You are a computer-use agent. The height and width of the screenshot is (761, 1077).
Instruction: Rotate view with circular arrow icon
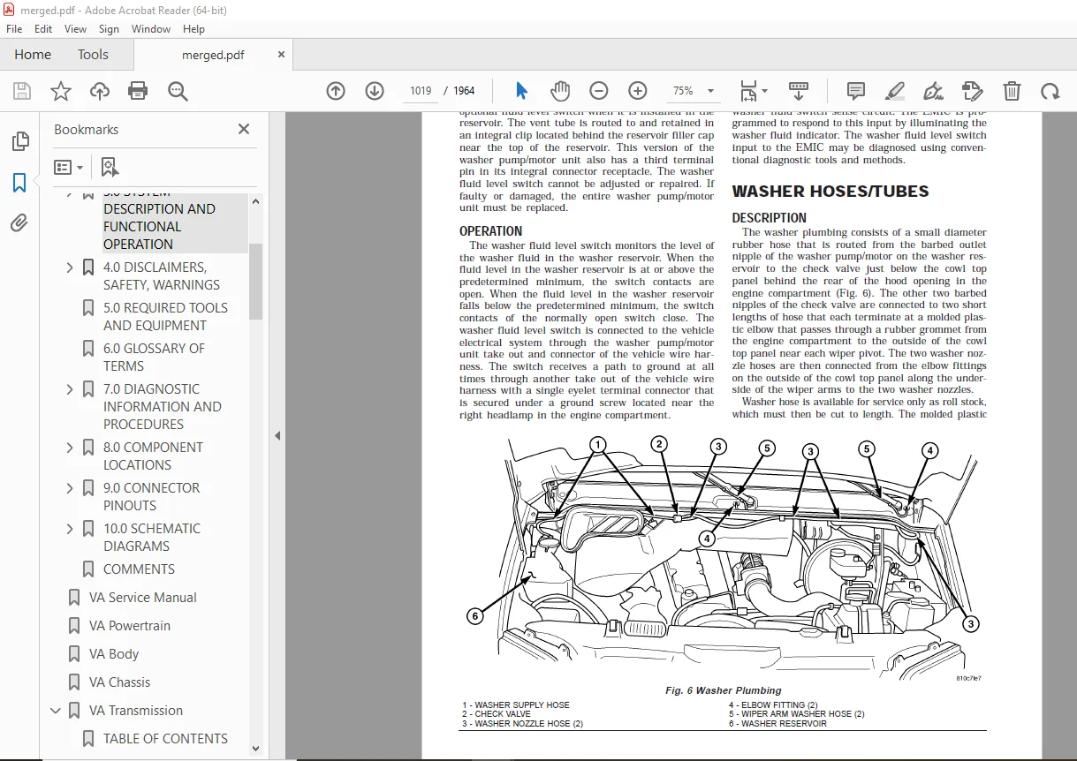click(1050, 91)
